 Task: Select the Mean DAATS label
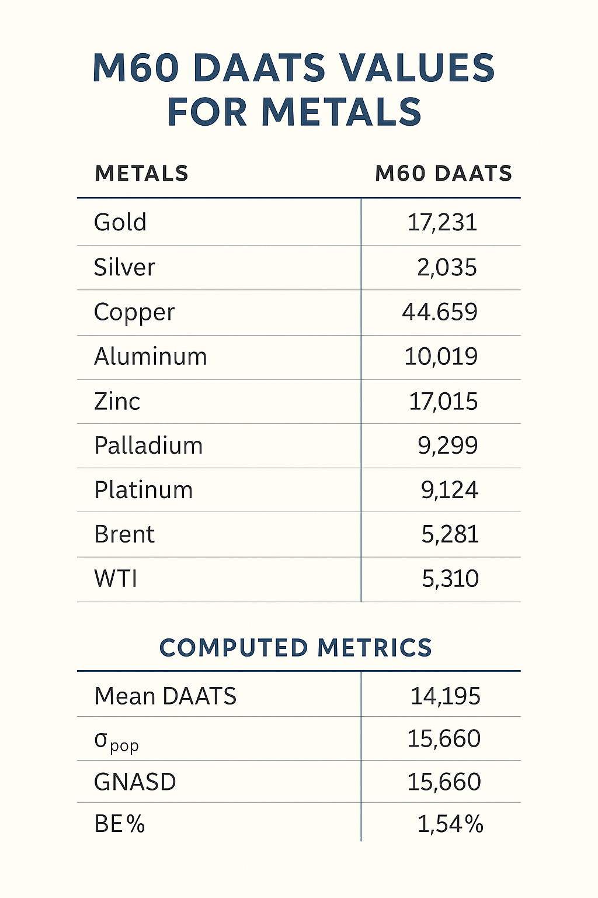point(165,696)
